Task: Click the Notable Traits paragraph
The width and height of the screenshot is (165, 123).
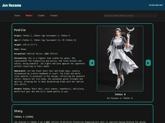Action: (x=49, y=90)
